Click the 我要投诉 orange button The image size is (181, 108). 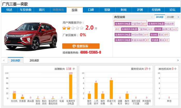[81, 46]
